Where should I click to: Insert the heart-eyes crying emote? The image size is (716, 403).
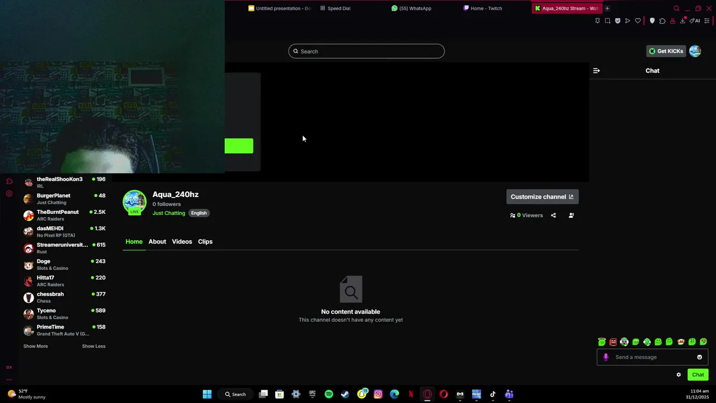(703, 341)
